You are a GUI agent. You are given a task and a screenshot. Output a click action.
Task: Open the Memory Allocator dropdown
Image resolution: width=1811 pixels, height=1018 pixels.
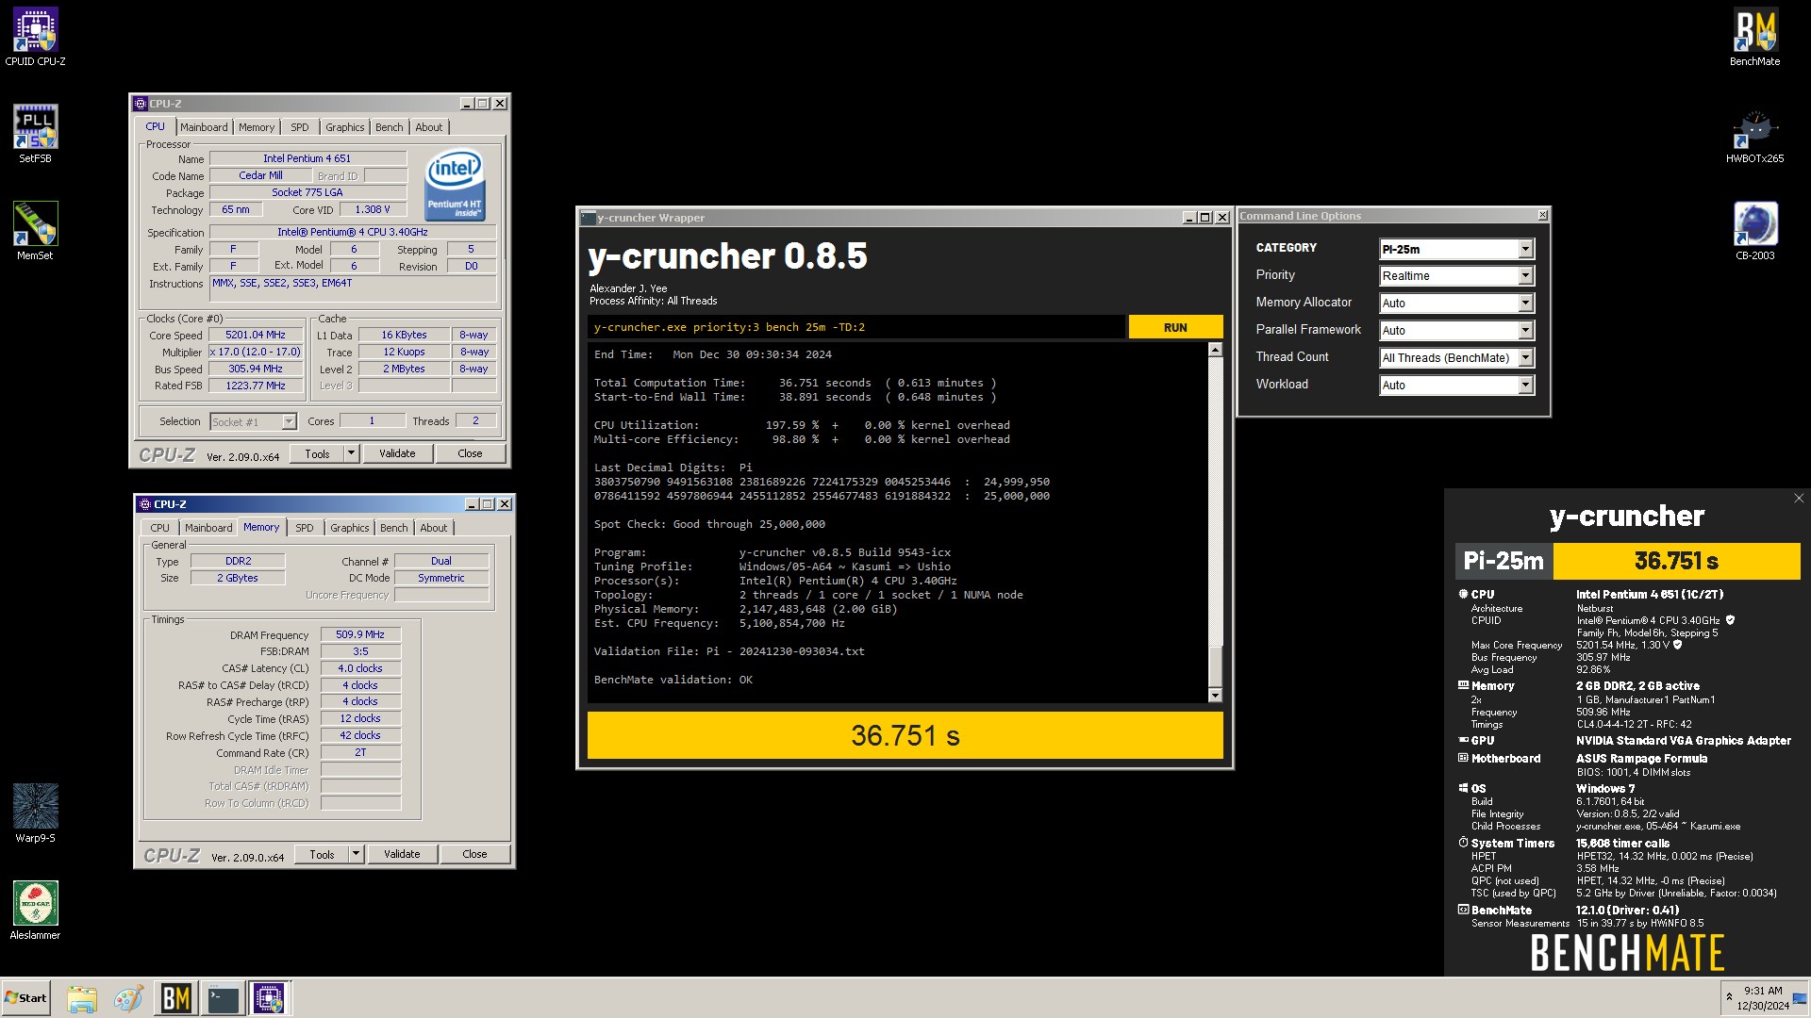point(1456,304)
